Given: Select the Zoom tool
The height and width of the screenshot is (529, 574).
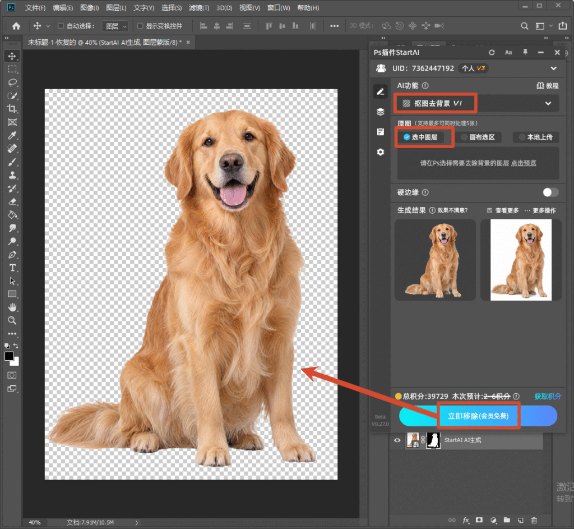Looking at the screenshot, I should (x=12, y=320).
